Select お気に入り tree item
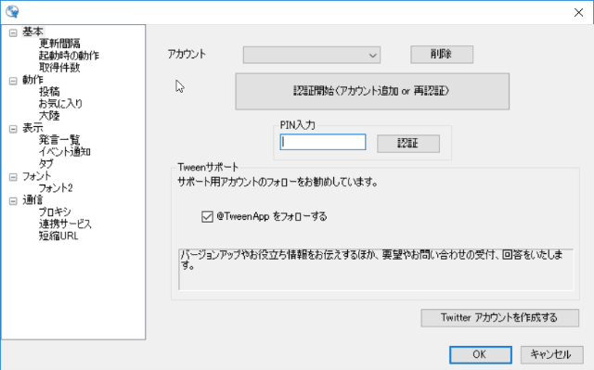 (x=60, y=104)
